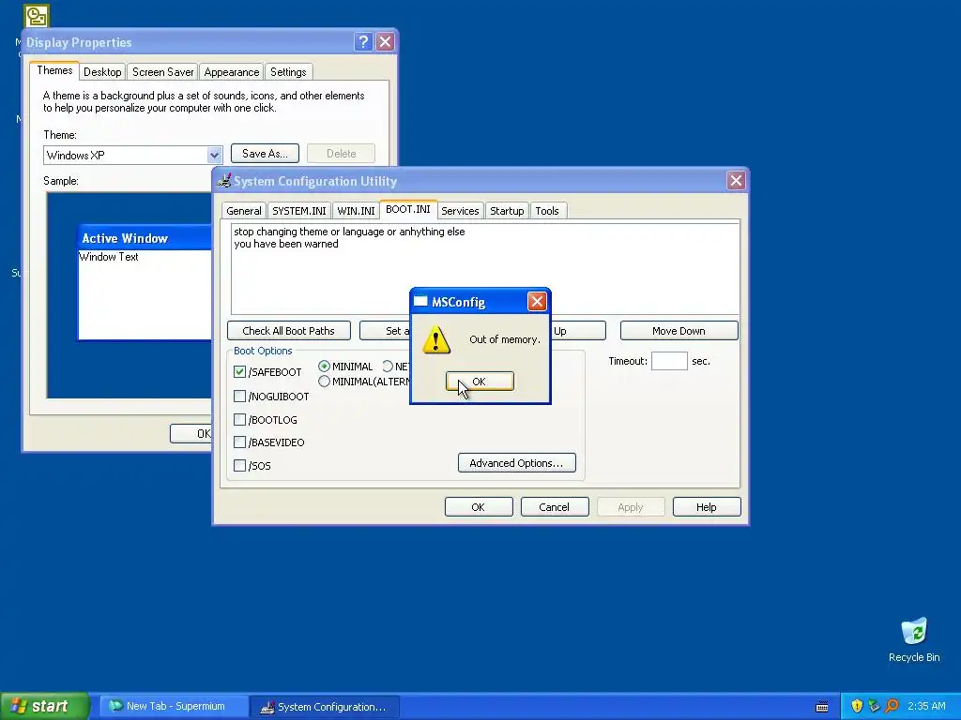Close the MSConfig error dialog
The height and width of the screenshot is (720, 961).
[x=537, y=301]
